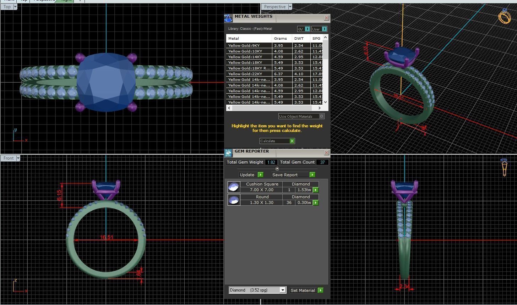Screen dimensions: 517x305
Task: Click the metal table scroll-right arrow
Action: [319, 108]
